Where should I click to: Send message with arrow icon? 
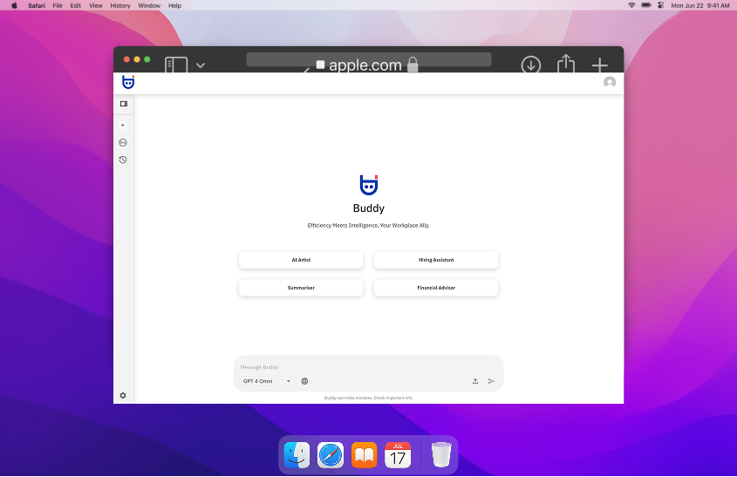(491, 381)
